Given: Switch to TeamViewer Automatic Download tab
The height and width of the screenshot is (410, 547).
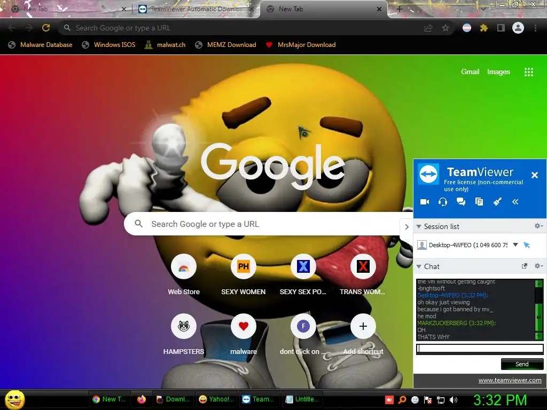Looking at the screenshot, I should point(196,9).
